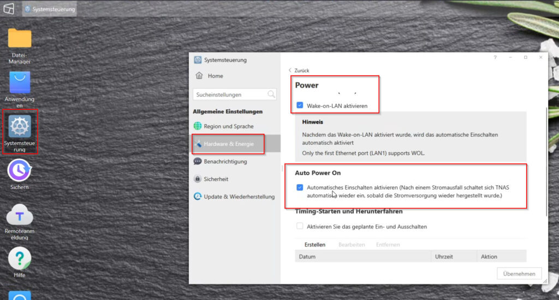This screenshot has height=300, width=559.
Task: Open Systemsteuerung gear icon on desktop
Action: coord(20,127)
